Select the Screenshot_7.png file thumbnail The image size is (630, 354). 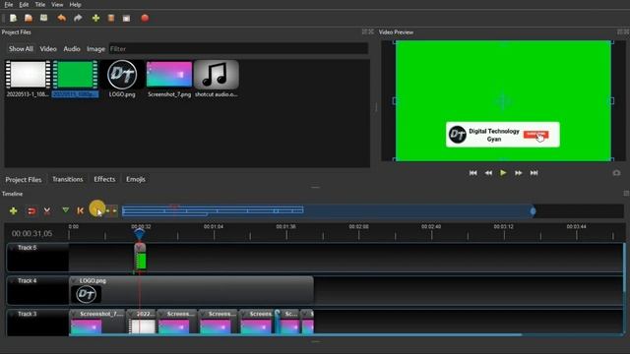click(x=169, y=75)
